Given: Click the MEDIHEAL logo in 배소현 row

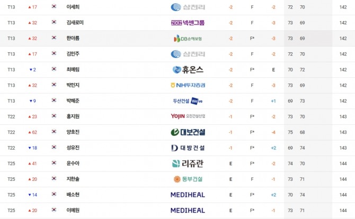Looking at the screenshot, I should point(188,195).
